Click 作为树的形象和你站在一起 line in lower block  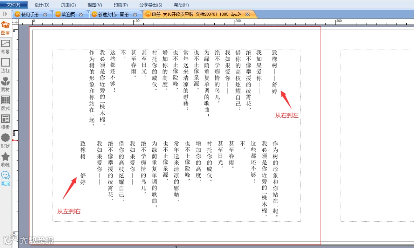(x=275, y=178)
